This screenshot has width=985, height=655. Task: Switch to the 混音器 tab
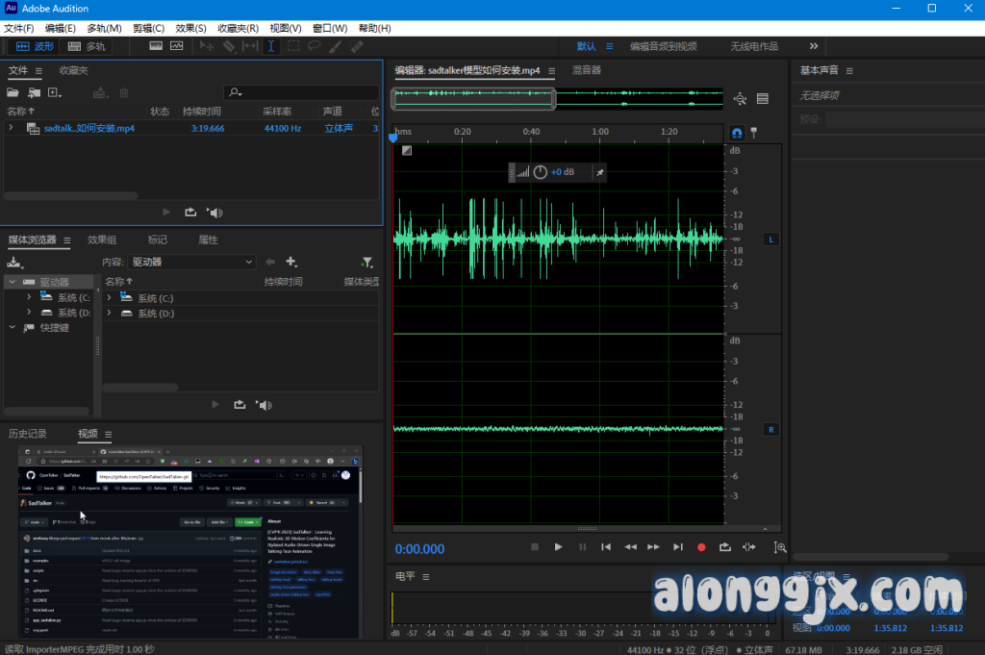586,70
